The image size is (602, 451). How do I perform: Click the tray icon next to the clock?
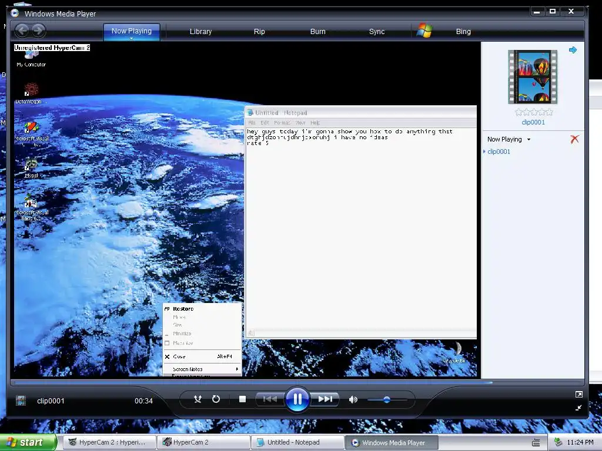click(x=558, y=443)
